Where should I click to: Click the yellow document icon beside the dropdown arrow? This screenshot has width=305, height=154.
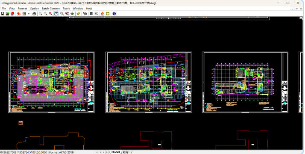point(24,14)
